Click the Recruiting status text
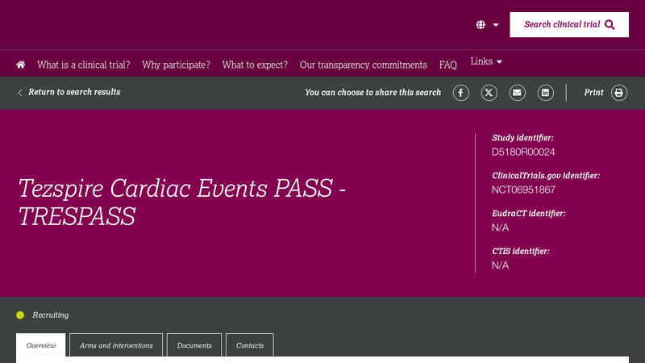This screenshot has height=363, width=645. [x=51, y=315]
